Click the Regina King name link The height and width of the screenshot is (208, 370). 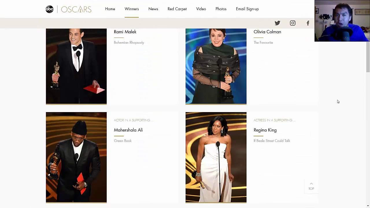point(265,130)
